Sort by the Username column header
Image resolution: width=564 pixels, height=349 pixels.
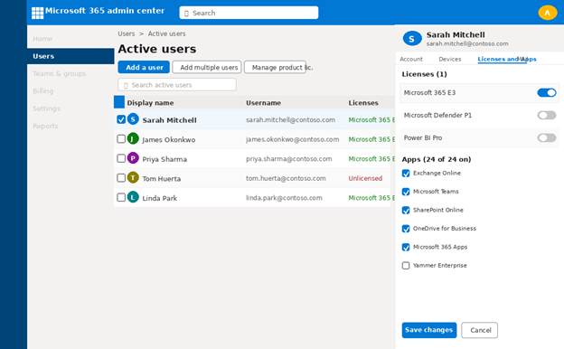coord(263,103)
